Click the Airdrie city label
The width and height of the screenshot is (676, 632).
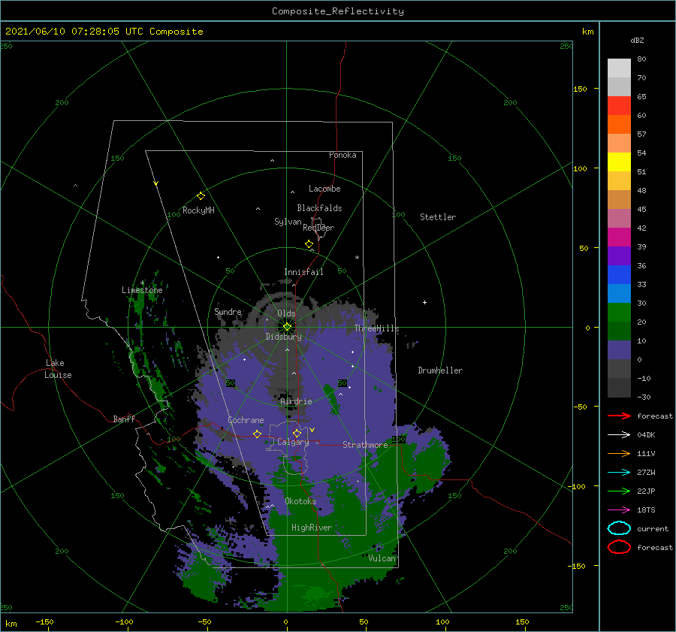(x=296, y=401)
